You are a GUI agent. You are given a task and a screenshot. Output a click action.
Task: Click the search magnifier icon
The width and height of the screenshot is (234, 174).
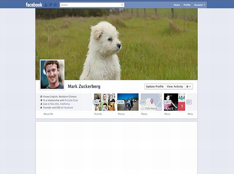(x=122, y=5)
